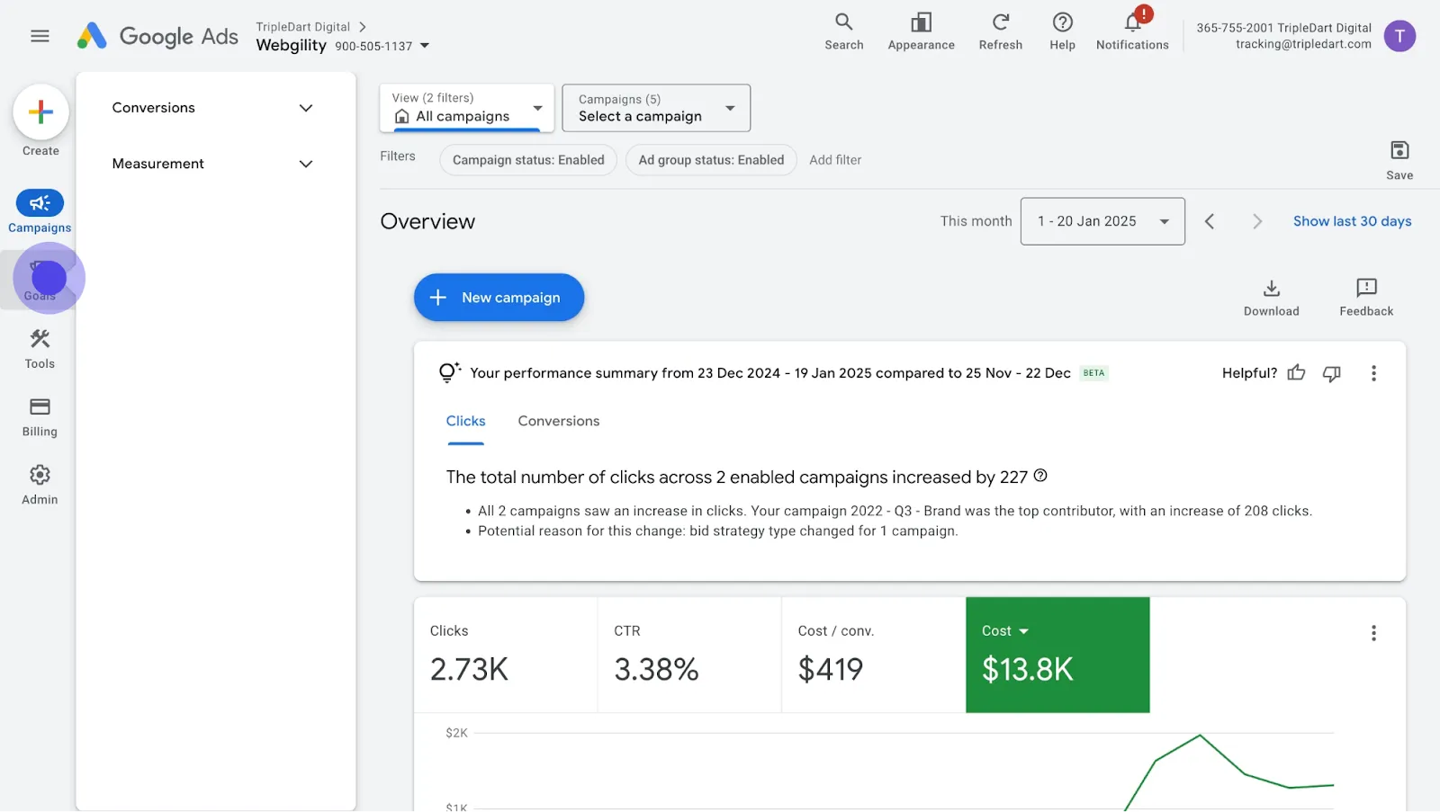Expand the Measurement section
Viewport: 1440px width, 812px height.
(212, 164)
